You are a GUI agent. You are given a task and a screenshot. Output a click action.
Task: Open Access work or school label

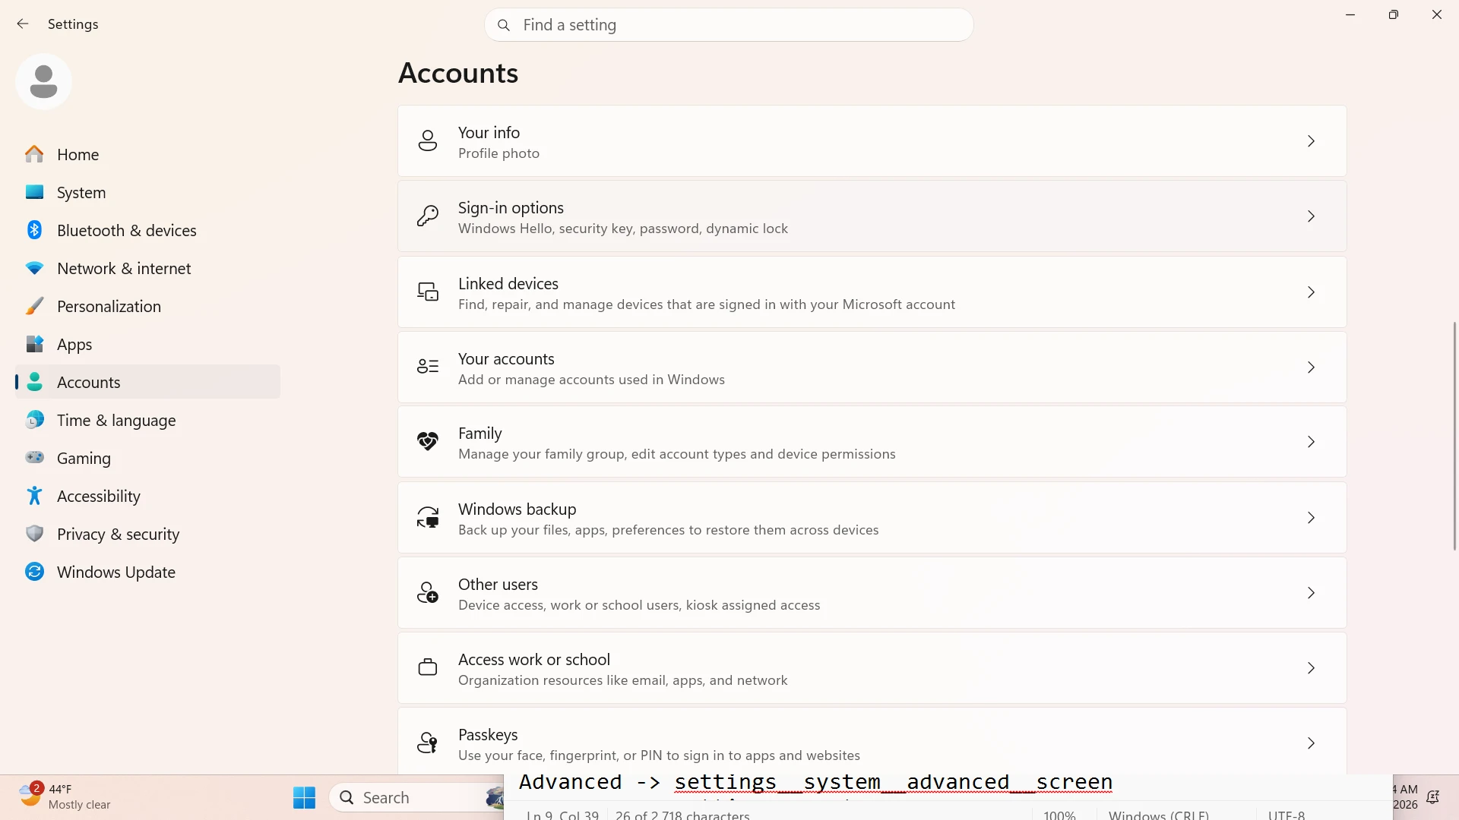(533, 659)
